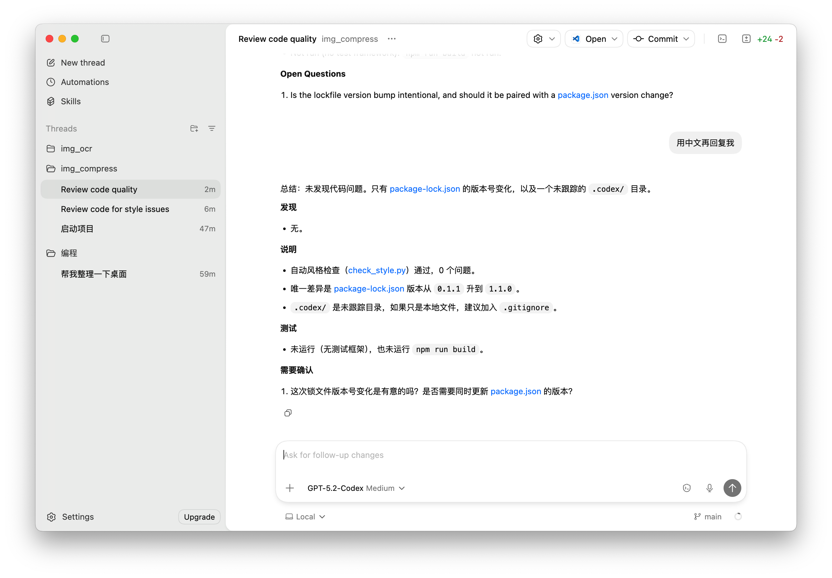Collapse the img_compress folder
The height and width of the screenshot is (578, 832).
(x=89, y=169)
